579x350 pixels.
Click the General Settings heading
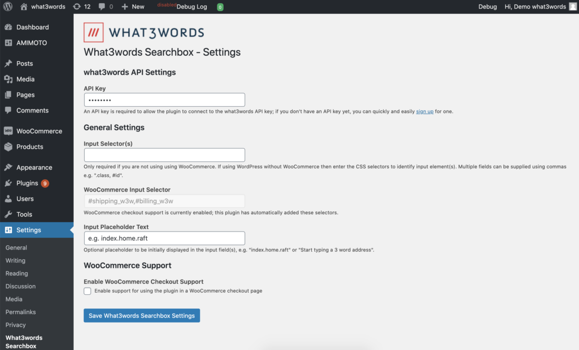pyautogui.click(x=114, y=127)
